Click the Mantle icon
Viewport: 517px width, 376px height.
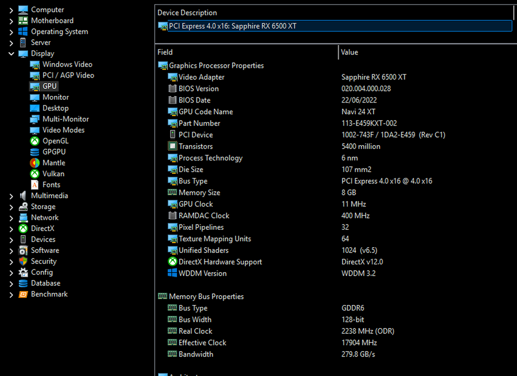(35, 163)
